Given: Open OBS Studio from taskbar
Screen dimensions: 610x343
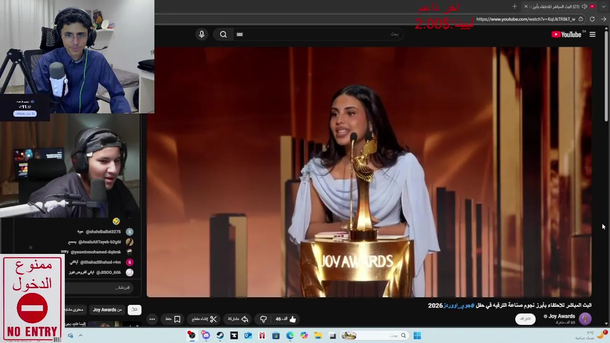Looking at the screenshot, I should point(192,335).
